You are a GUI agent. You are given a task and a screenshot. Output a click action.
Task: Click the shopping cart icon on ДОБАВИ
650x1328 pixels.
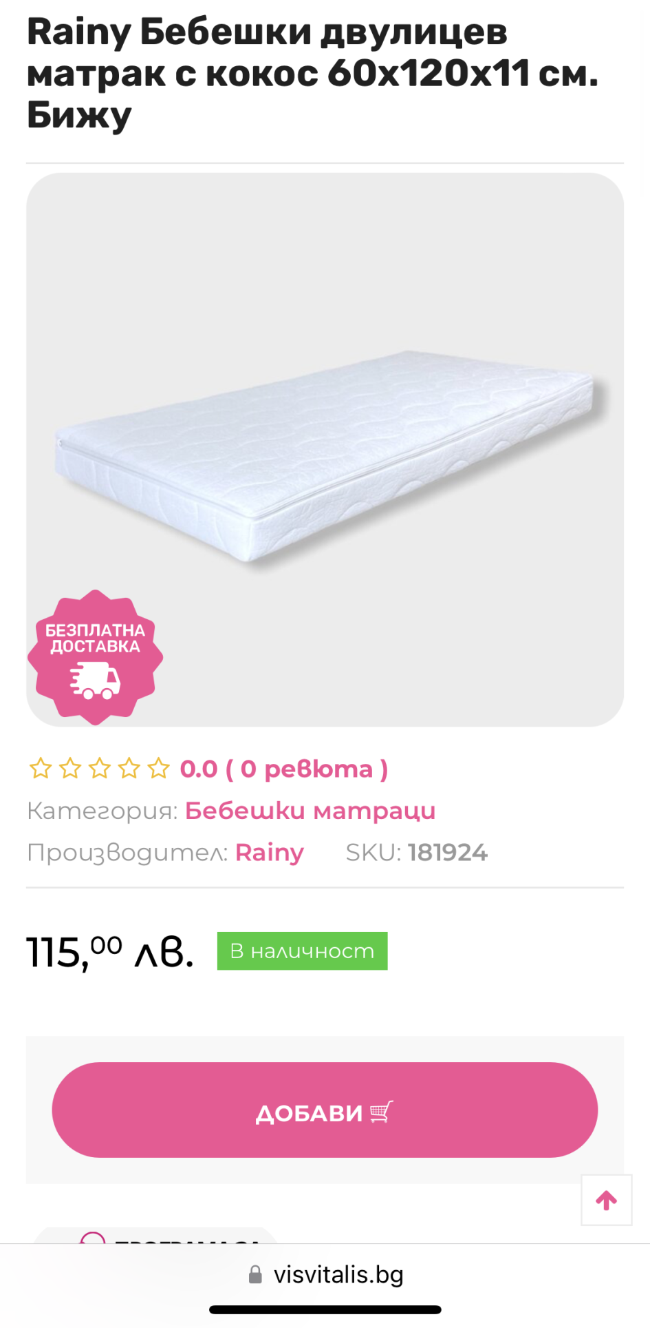[381, 1112]
